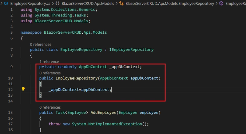Click the yellow lightbulb quick-fix icon
This screenshot has width=246, height=134.
(x=23, y=89)
